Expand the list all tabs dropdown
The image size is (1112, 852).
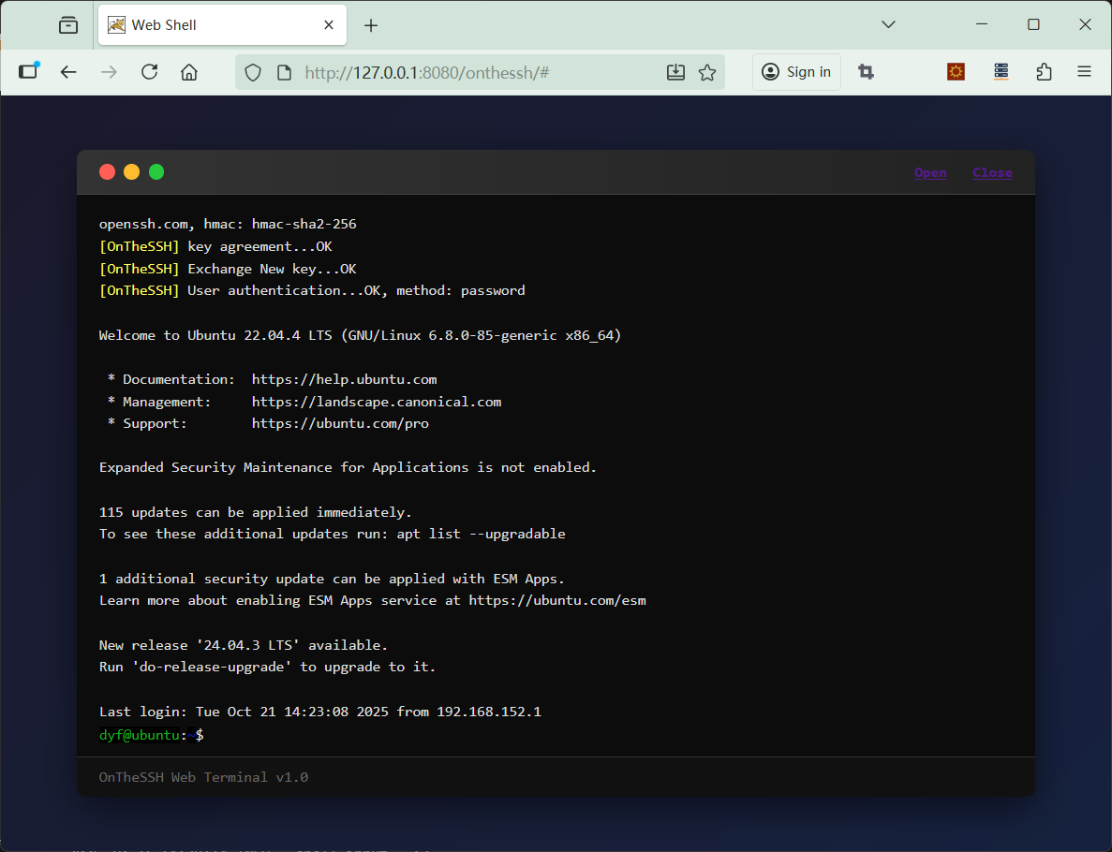pyautogui.click(x=888, y=25)
